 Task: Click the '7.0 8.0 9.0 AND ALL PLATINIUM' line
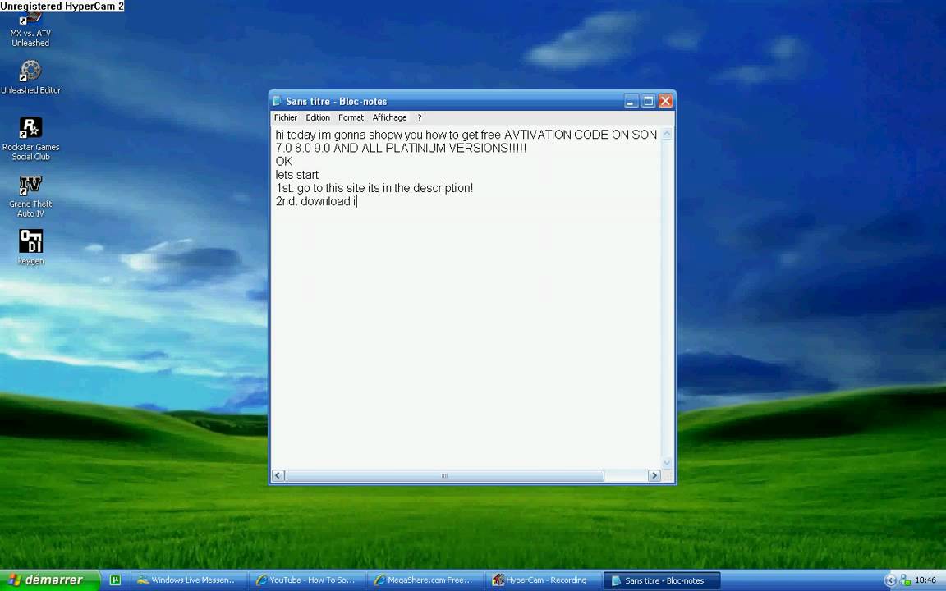[401, 149]
